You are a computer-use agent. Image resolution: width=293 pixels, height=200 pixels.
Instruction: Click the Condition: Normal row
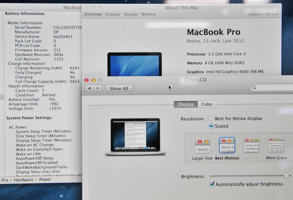[x=36, y=95]
